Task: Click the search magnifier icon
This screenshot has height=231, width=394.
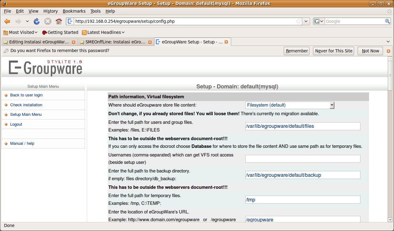Action: [388, 21]
